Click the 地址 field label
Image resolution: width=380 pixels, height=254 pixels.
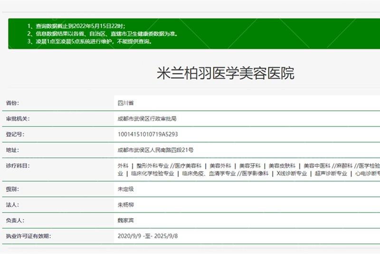click(x=12, y=150)
